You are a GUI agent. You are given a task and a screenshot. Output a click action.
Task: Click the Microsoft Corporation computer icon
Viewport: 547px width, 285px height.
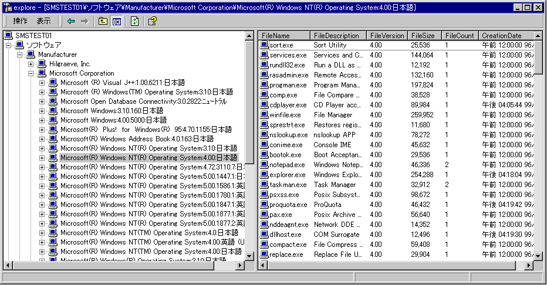42,73
